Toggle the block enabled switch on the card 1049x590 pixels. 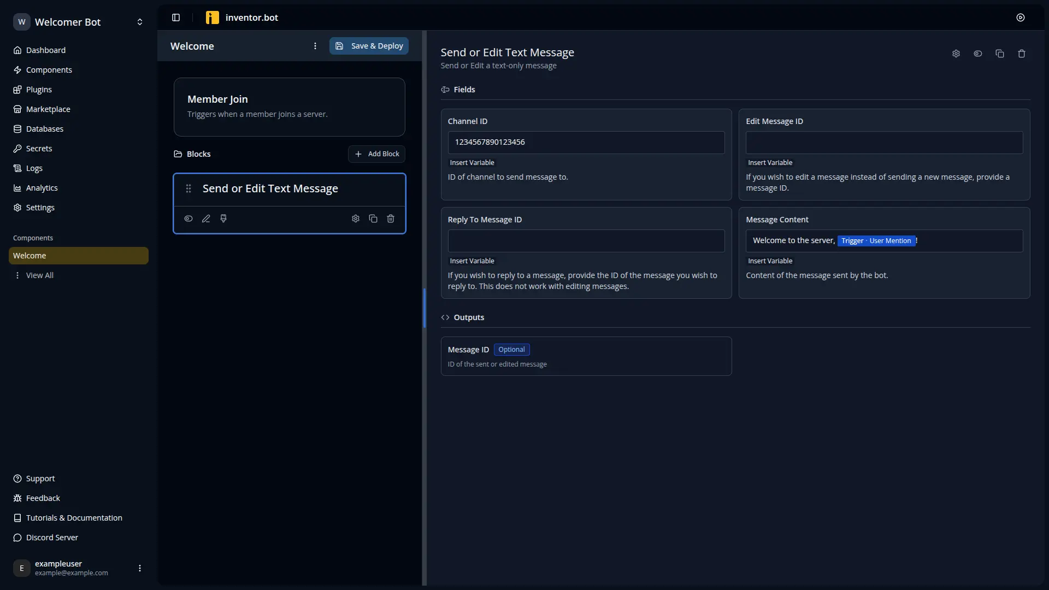pyautogui.click(x=188, y=219)
